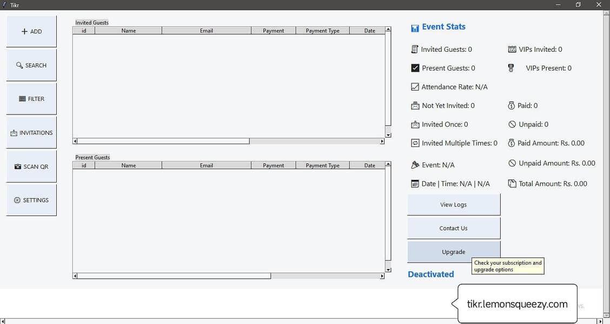Click the money bag icon beside Paid stat
Viewport: 610px width, 324px height.
pos(512,105)
